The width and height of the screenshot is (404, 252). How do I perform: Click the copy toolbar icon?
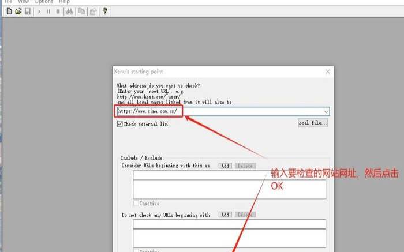point(82,12)
